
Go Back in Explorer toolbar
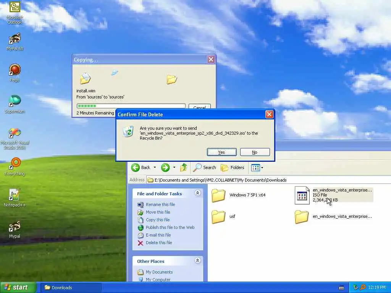[x=141, y=167]
